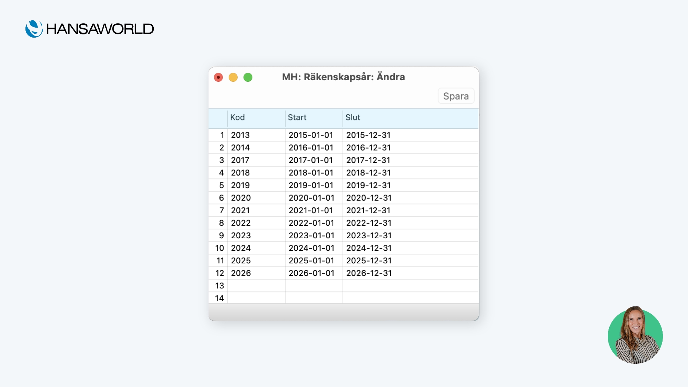Image resolution: width=688 pixels, height=387 pixels.
Task: Select the Start column header
Action: click(x=314, y=118)
